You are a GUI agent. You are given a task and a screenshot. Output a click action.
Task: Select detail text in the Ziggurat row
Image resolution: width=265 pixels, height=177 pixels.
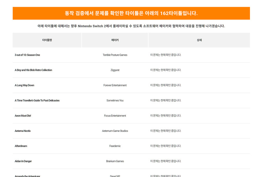165,70
